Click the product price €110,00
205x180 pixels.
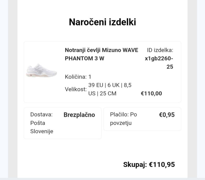point(151,93)
